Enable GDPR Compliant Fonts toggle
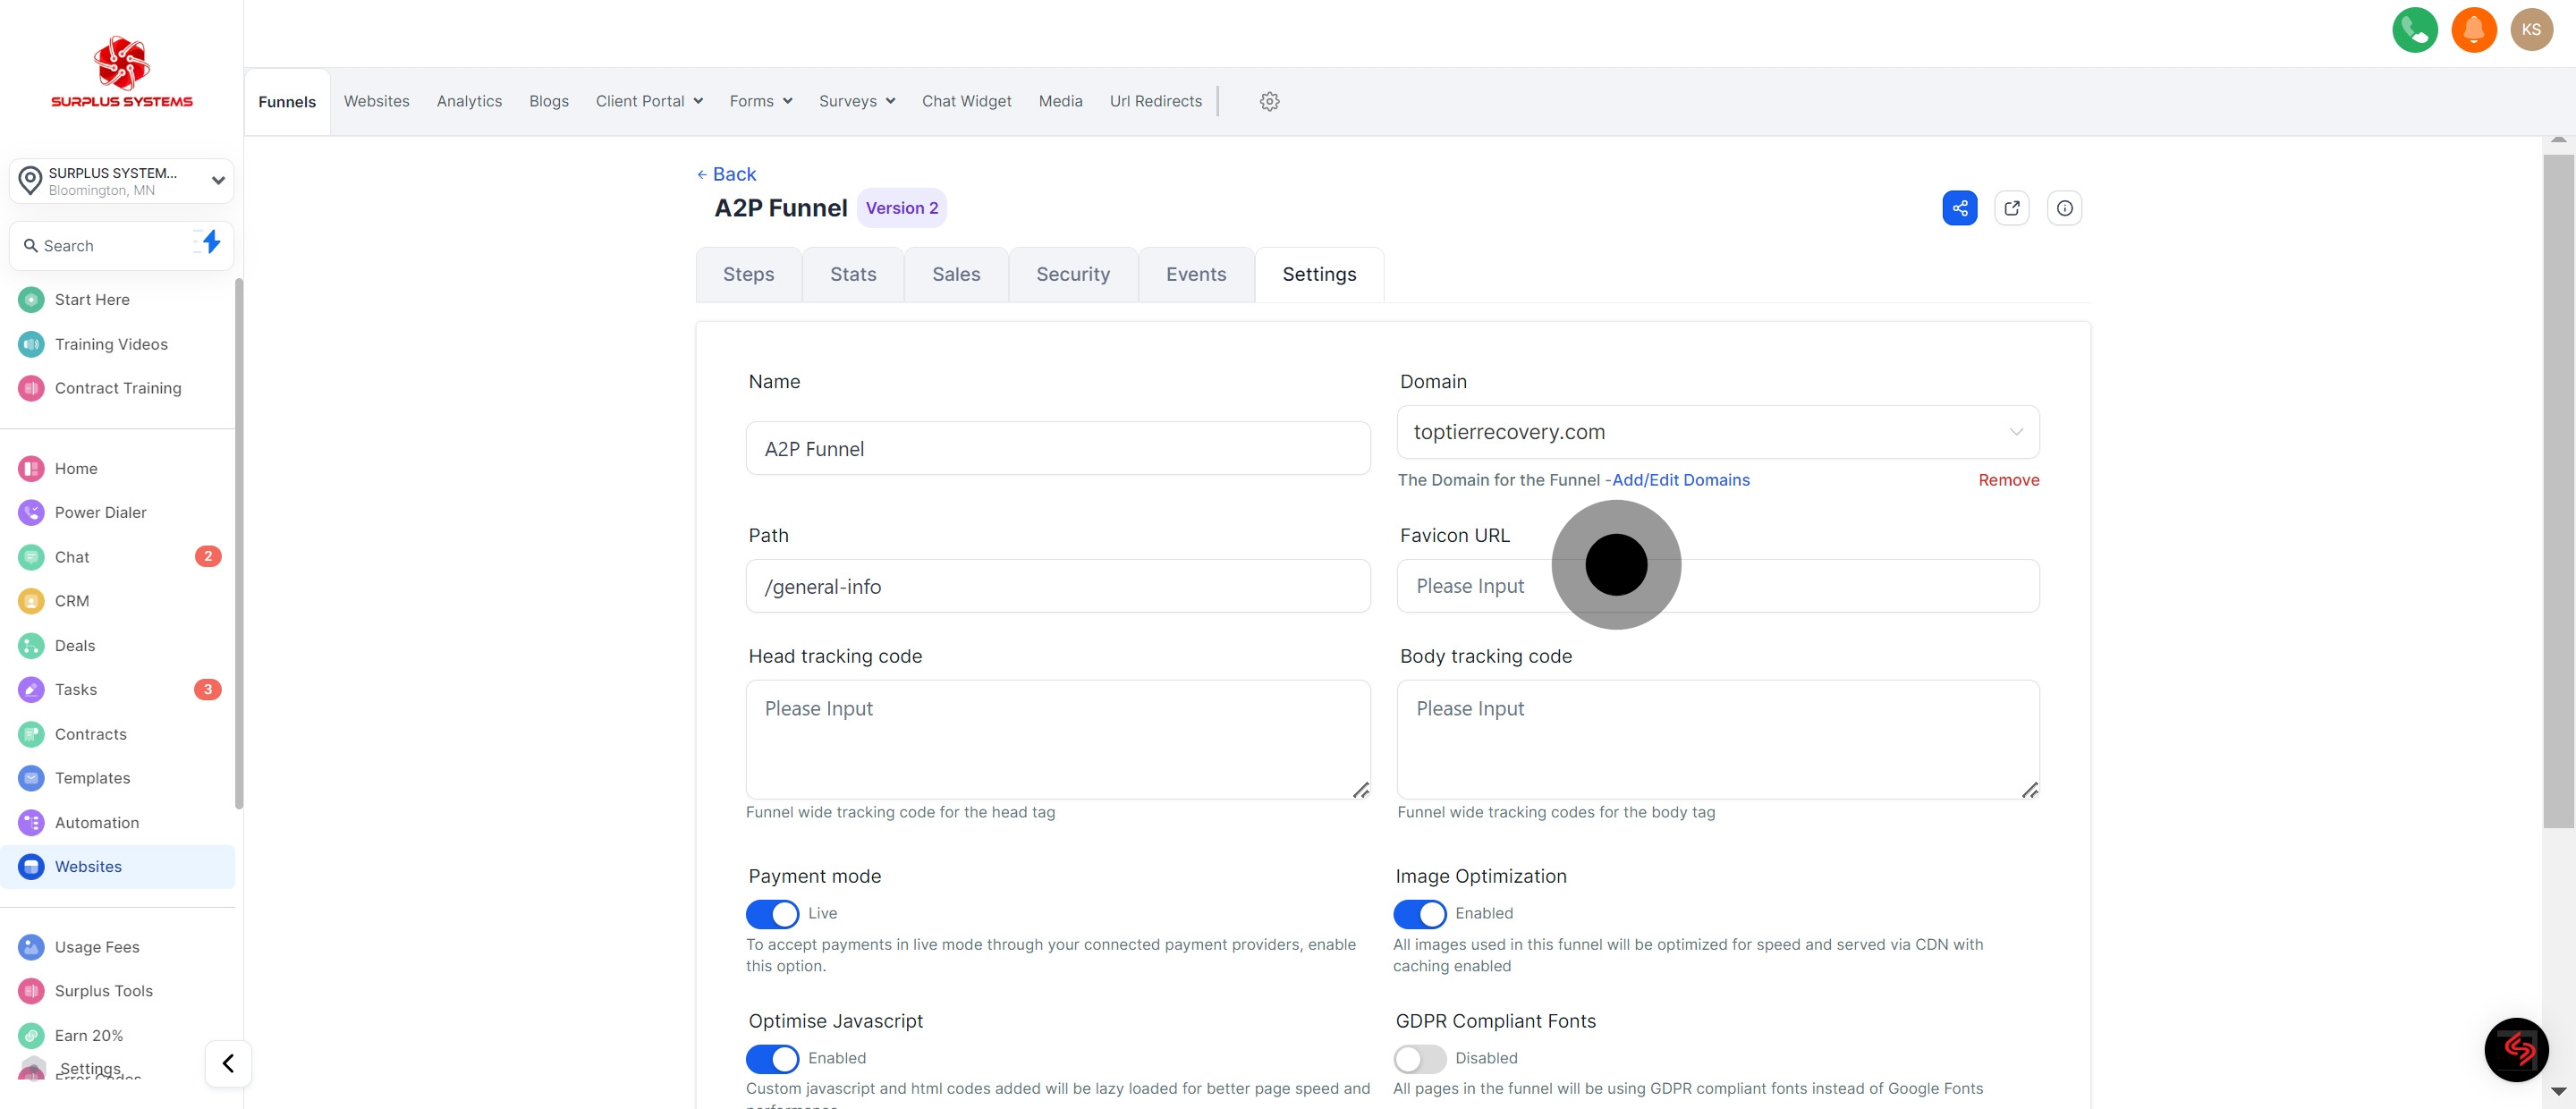 [x=1419, y=1058]
